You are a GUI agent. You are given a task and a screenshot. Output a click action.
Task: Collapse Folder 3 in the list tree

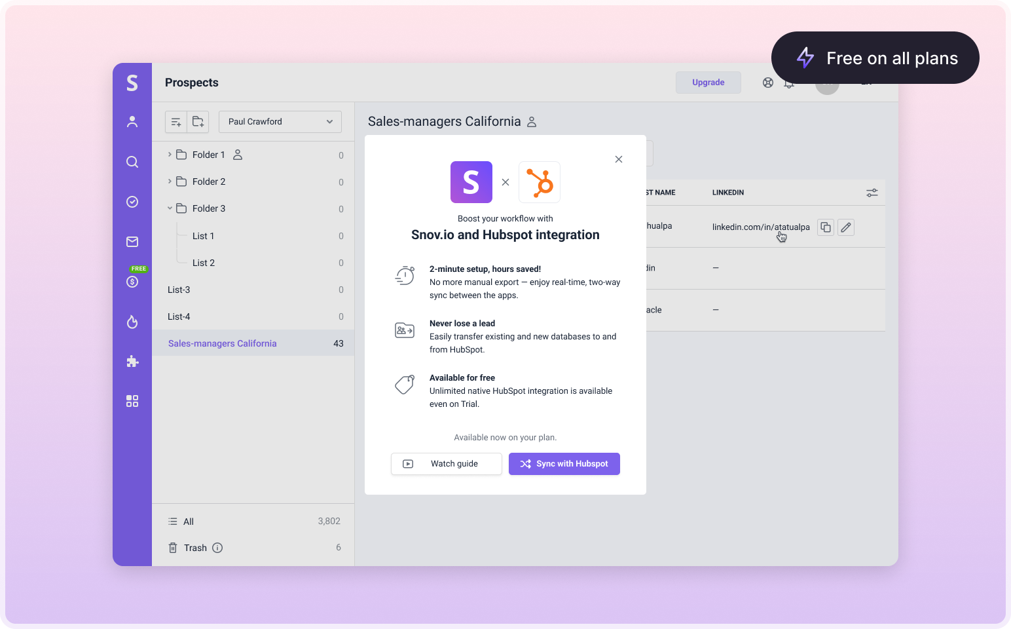tap(170, 208)
